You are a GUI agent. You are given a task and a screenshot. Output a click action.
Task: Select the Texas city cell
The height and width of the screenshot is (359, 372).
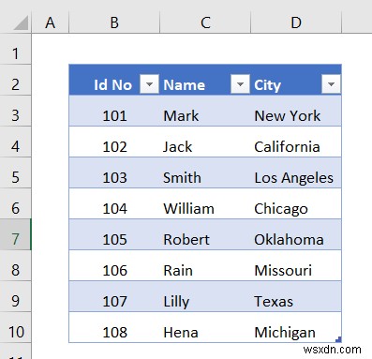pyautogui.click(x=296, y=296)
